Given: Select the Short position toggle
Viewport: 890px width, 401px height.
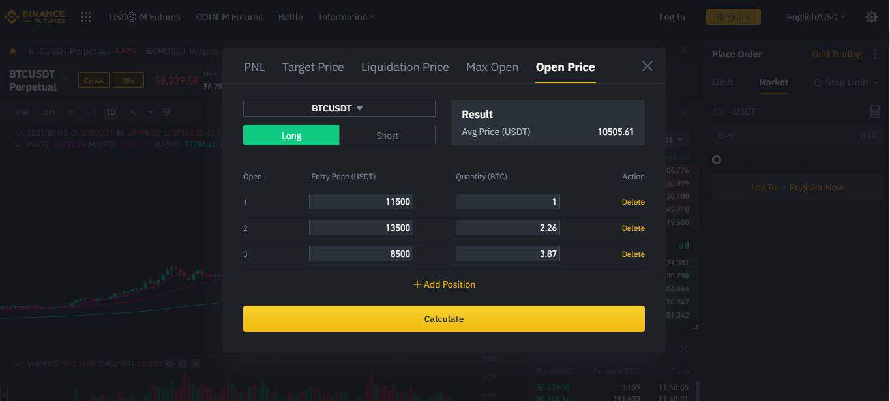Looking at the screenshot, I should coord(387,135).
